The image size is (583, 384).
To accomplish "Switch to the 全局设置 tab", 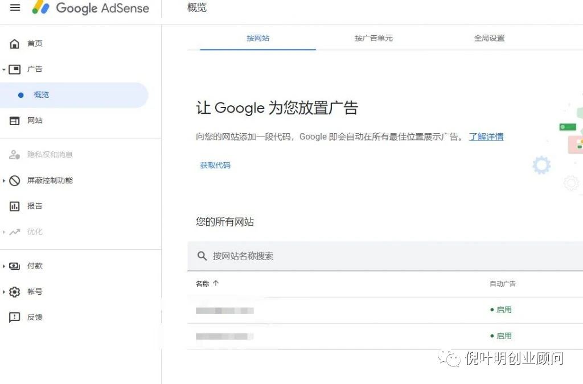I will [489, 38].
